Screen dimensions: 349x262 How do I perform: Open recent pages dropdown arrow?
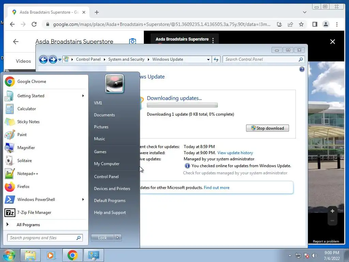pyautogui.click(x=60, y=59)
